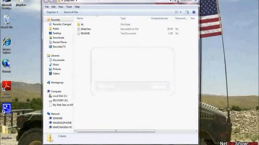
Task: Click horizontal scrollbar thumb in file list
Action: click(116, 131)
